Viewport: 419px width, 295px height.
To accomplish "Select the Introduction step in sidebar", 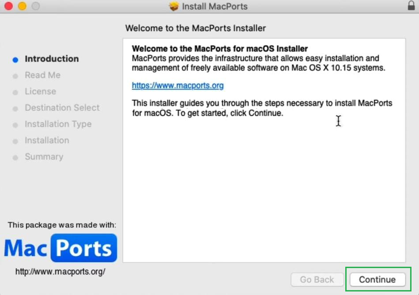I will point(52,59).
